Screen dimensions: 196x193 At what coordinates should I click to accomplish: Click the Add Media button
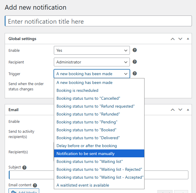click(24, 191)
